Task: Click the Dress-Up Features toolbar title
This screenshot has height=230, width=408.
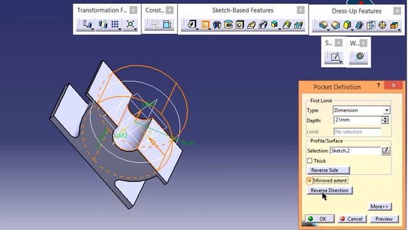Action: pyautogui.click(x=356, y=11)
